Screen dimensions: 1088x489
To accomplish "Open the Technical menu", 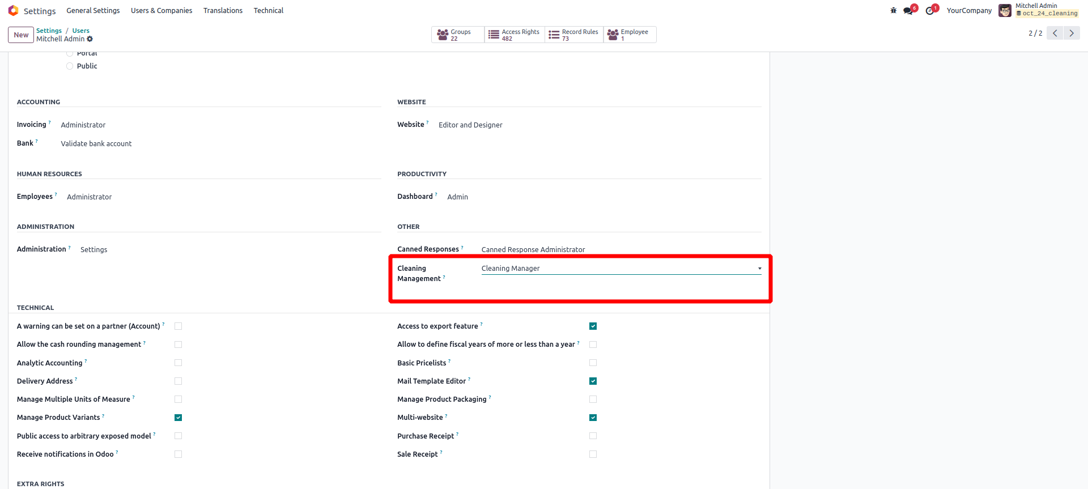I will pyautogui.click(x=268, y=11).
